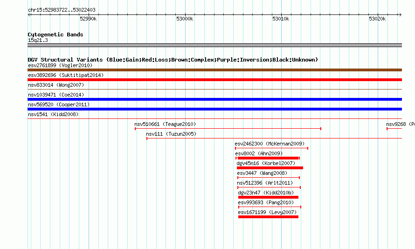Screen dimensions: 415x249
Task: Click the 53010k ruler position
Action: tap(281, 19)
